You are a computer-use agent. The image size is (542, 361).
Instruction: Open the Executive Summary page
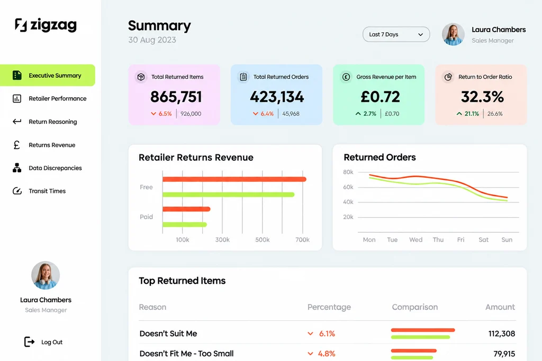click(48, 75)
